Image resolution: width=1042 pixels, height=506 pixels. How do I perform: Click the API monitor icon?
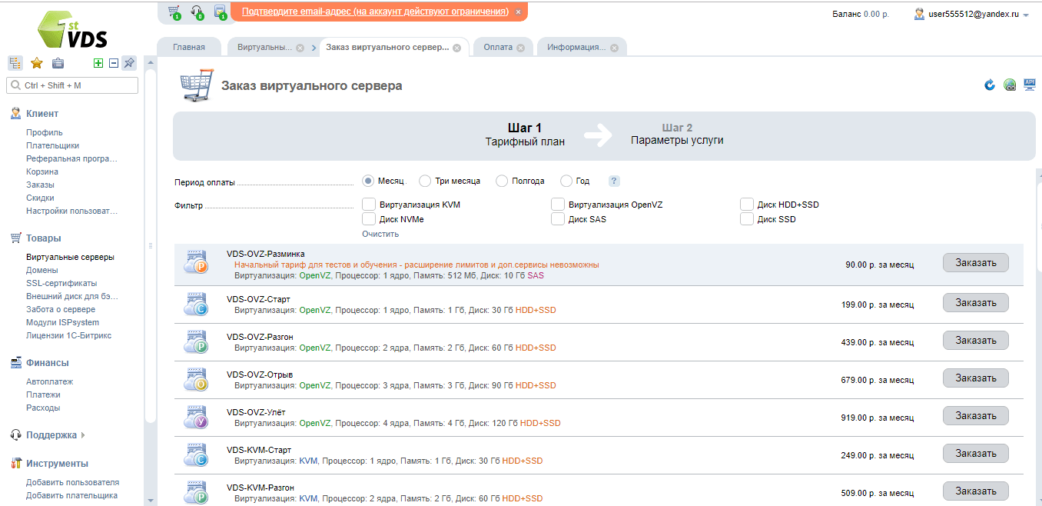click(1030, 85)
